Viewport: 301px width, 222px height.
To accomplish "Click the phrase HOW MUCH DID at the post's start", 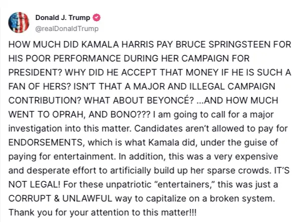I will [44, 44].
